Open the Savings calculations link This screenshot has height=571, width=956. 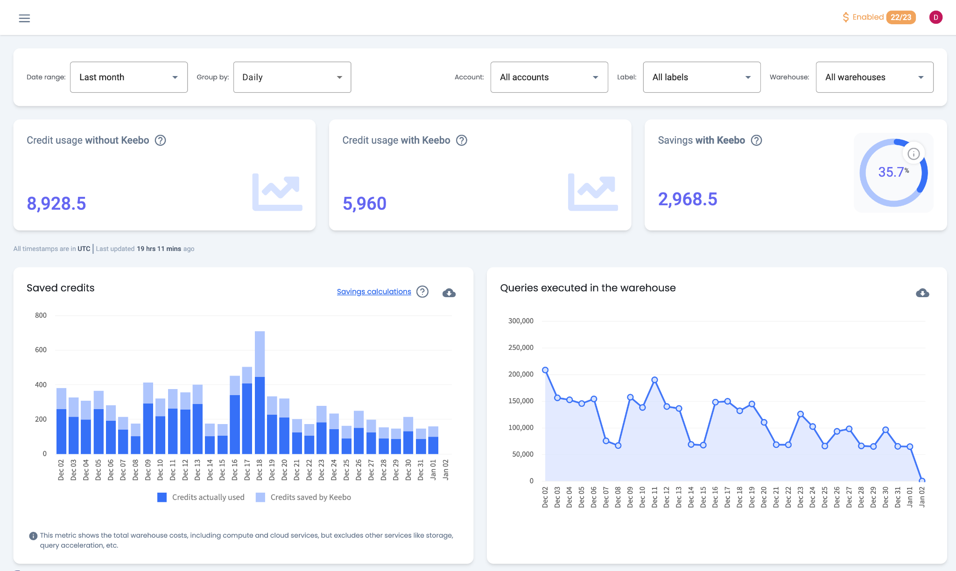(x=374, y=292)
